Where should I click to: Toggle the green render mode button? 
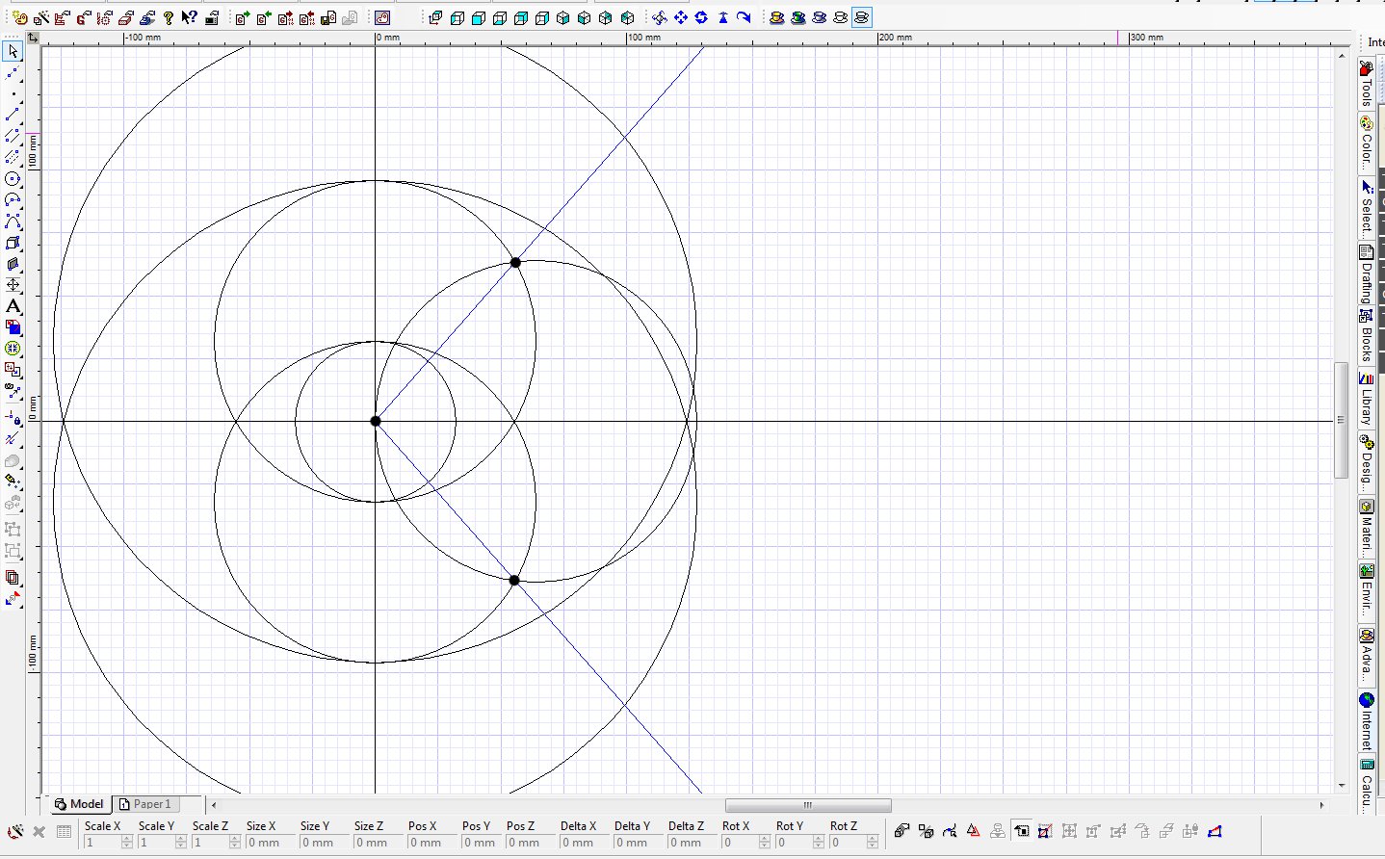tap(797, 17)
